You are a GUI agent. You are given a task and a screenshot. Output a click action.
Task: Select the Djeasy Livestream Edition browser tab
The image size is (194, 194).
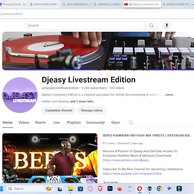(x=142, y=4)
